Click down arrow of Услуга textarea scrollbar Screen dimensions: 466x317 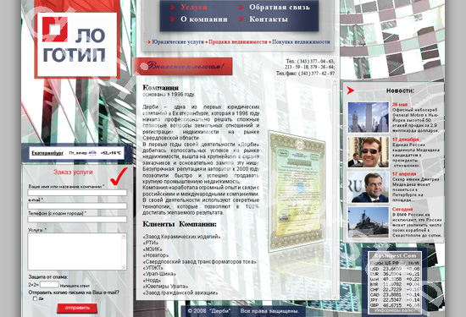[124, 267]
